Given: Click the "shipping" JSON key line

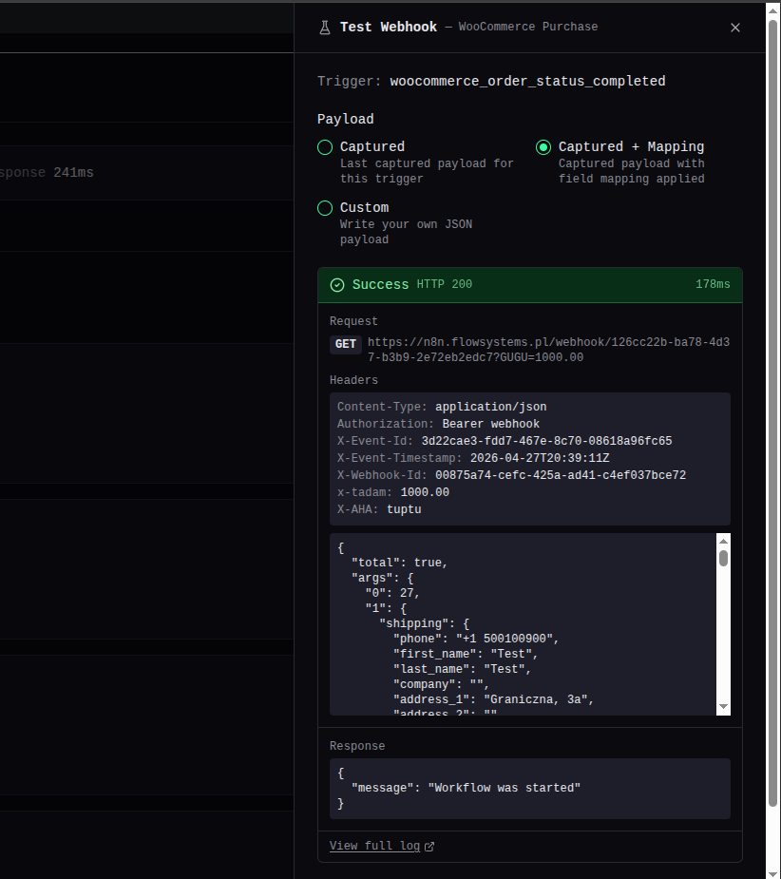Looking at the screenshot, I should tap(425, 624).
